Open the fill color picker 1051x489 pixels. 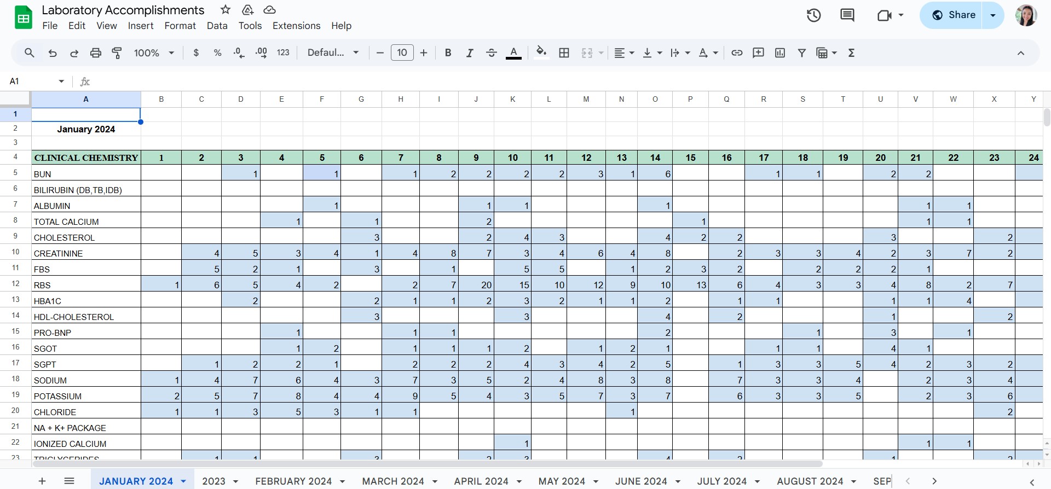pos(541,53)
